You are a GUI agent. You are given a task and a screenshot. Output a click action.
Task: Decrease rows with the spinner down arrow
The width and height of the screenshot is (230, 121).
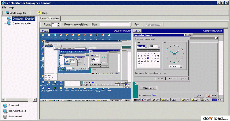click(58, 25)
